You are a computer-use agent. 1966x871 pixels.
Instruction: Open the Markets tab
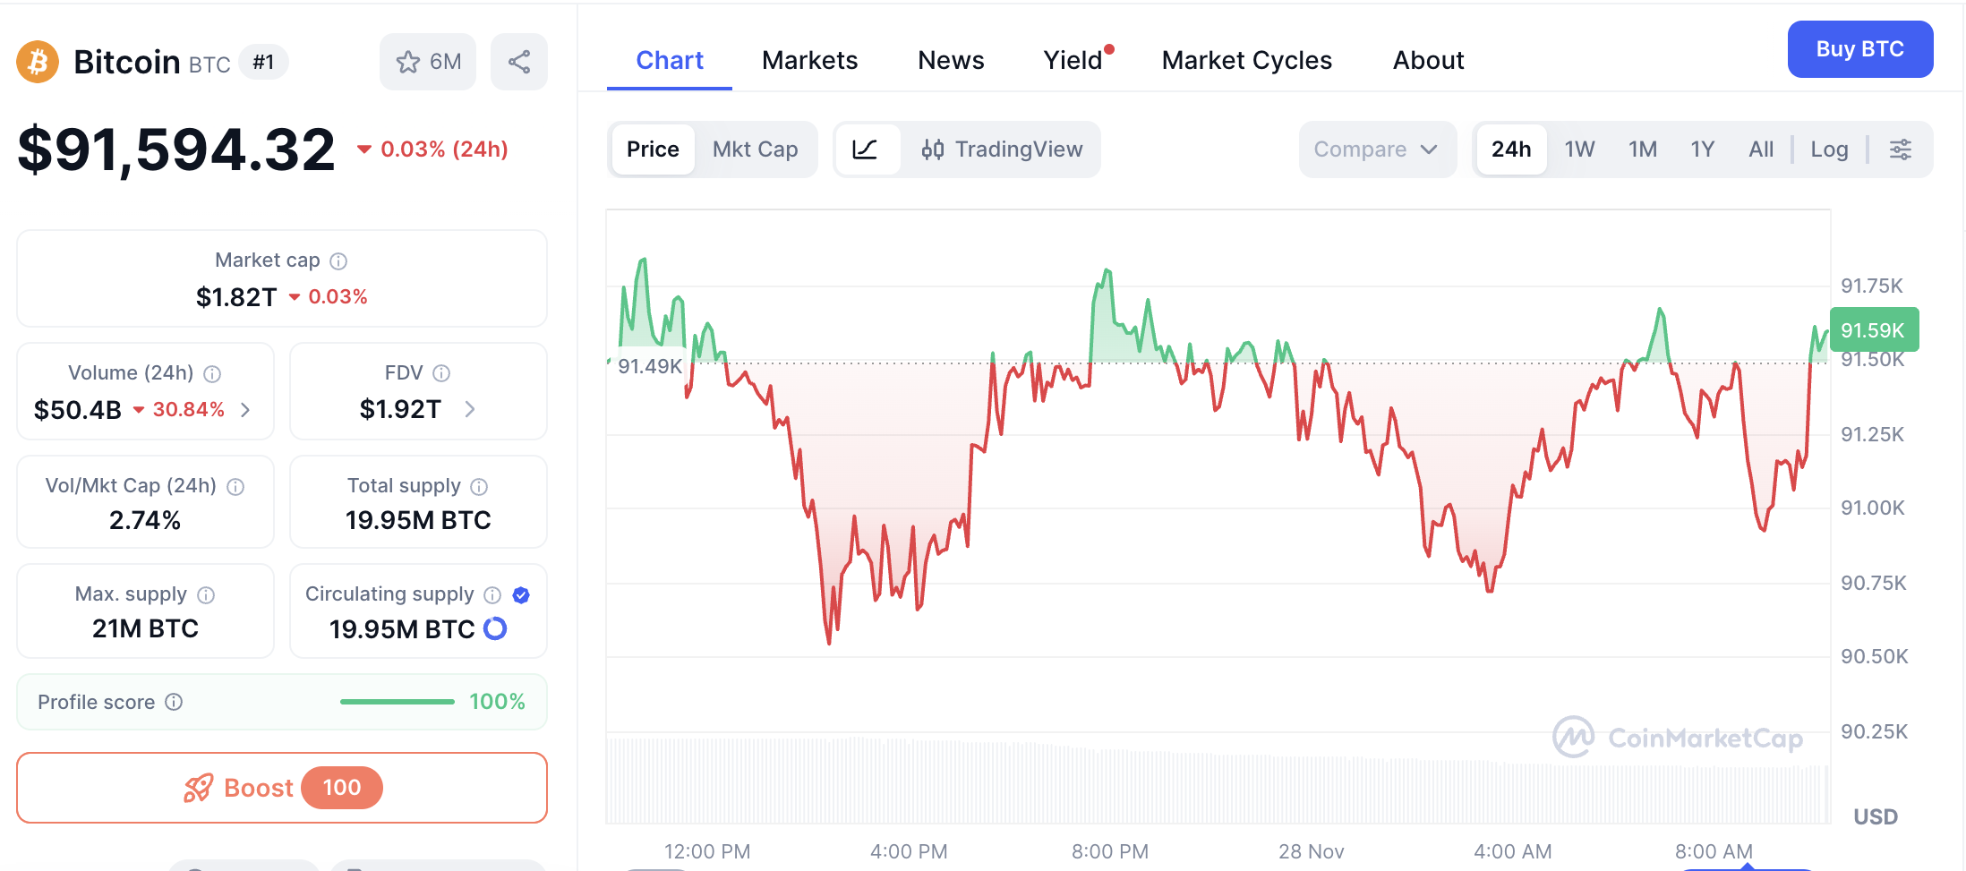tap(809, 60)
